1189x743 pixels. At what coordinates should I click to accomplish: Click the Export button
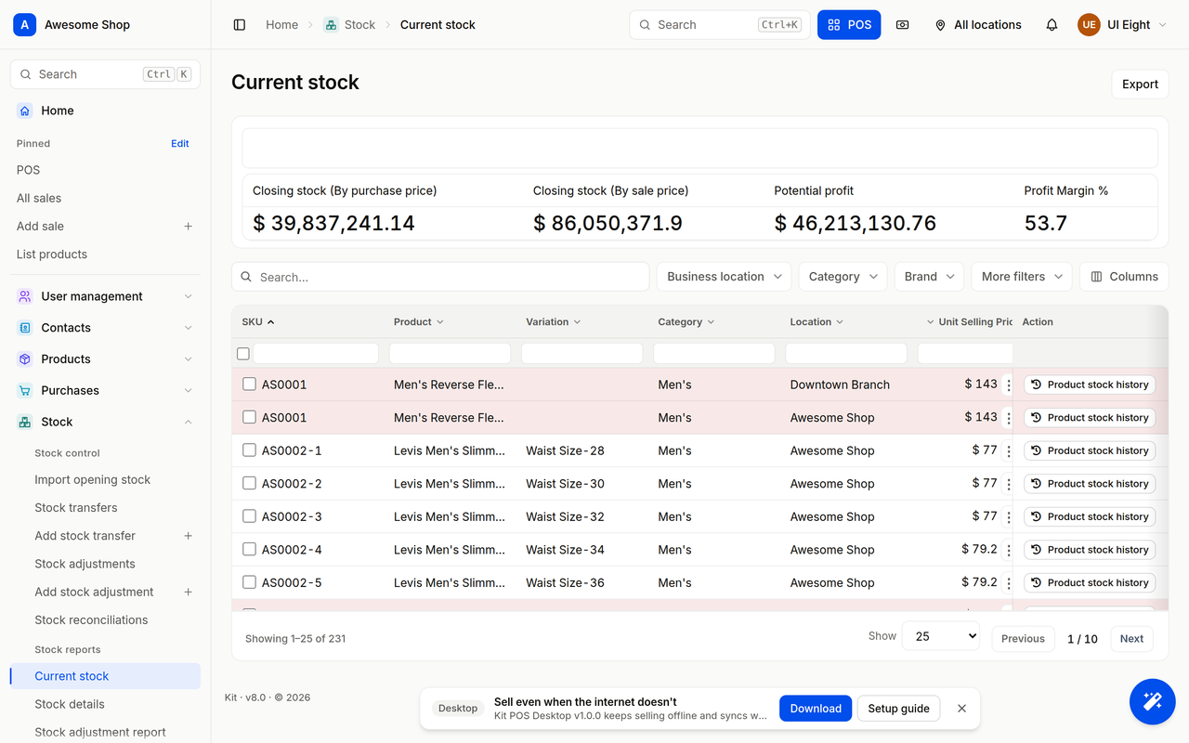coord(1140,85)
